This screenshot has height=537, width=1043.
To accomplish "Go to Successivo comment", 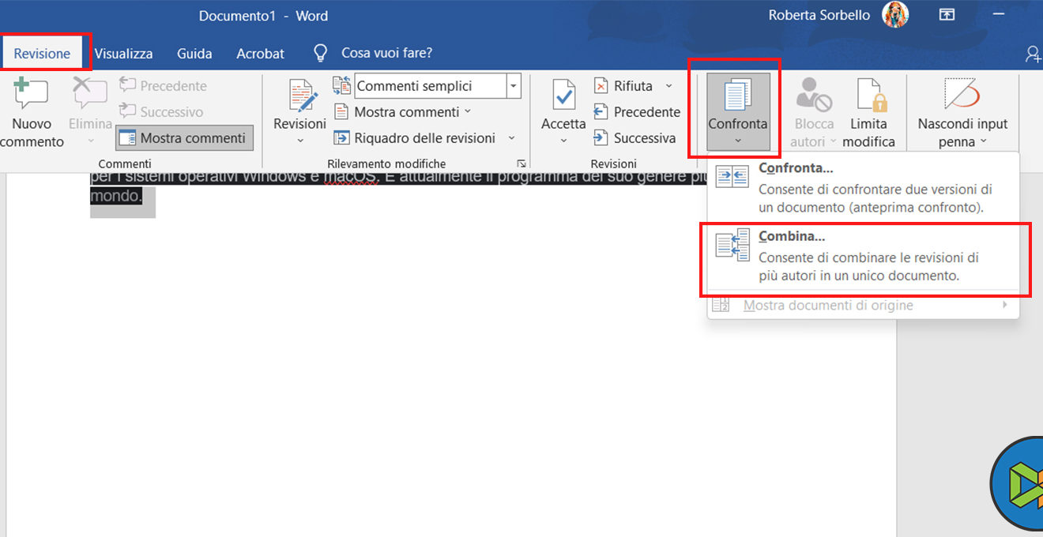I will [161, 111].
